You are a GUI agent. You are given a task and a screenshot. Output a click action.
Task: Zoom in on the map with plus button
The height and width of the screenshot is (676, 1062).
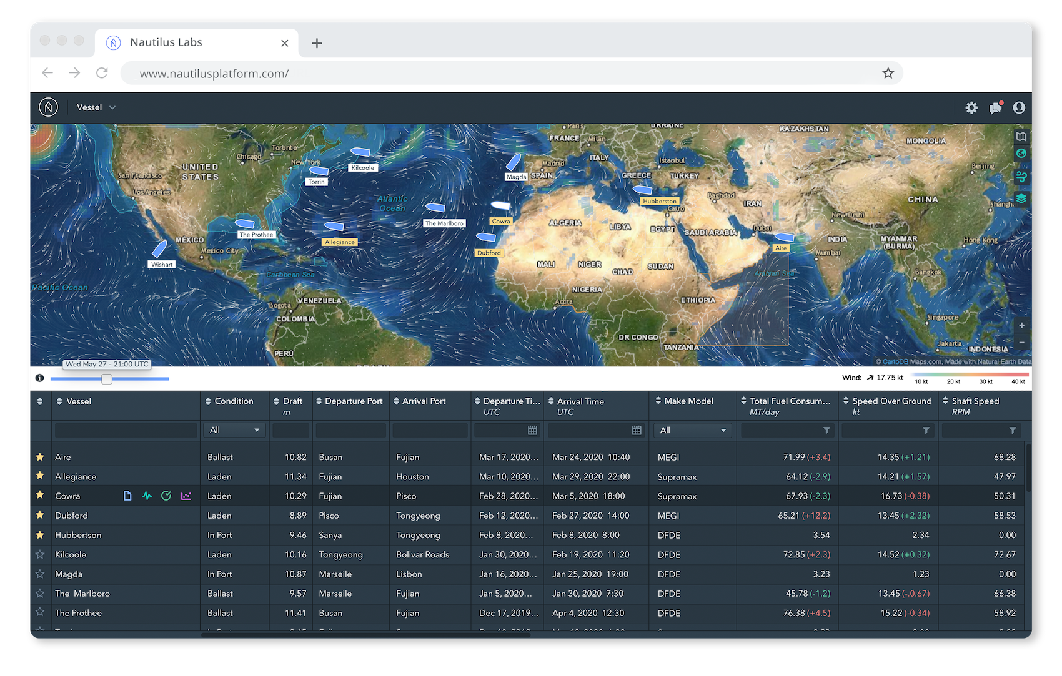tap(1021, 325)
